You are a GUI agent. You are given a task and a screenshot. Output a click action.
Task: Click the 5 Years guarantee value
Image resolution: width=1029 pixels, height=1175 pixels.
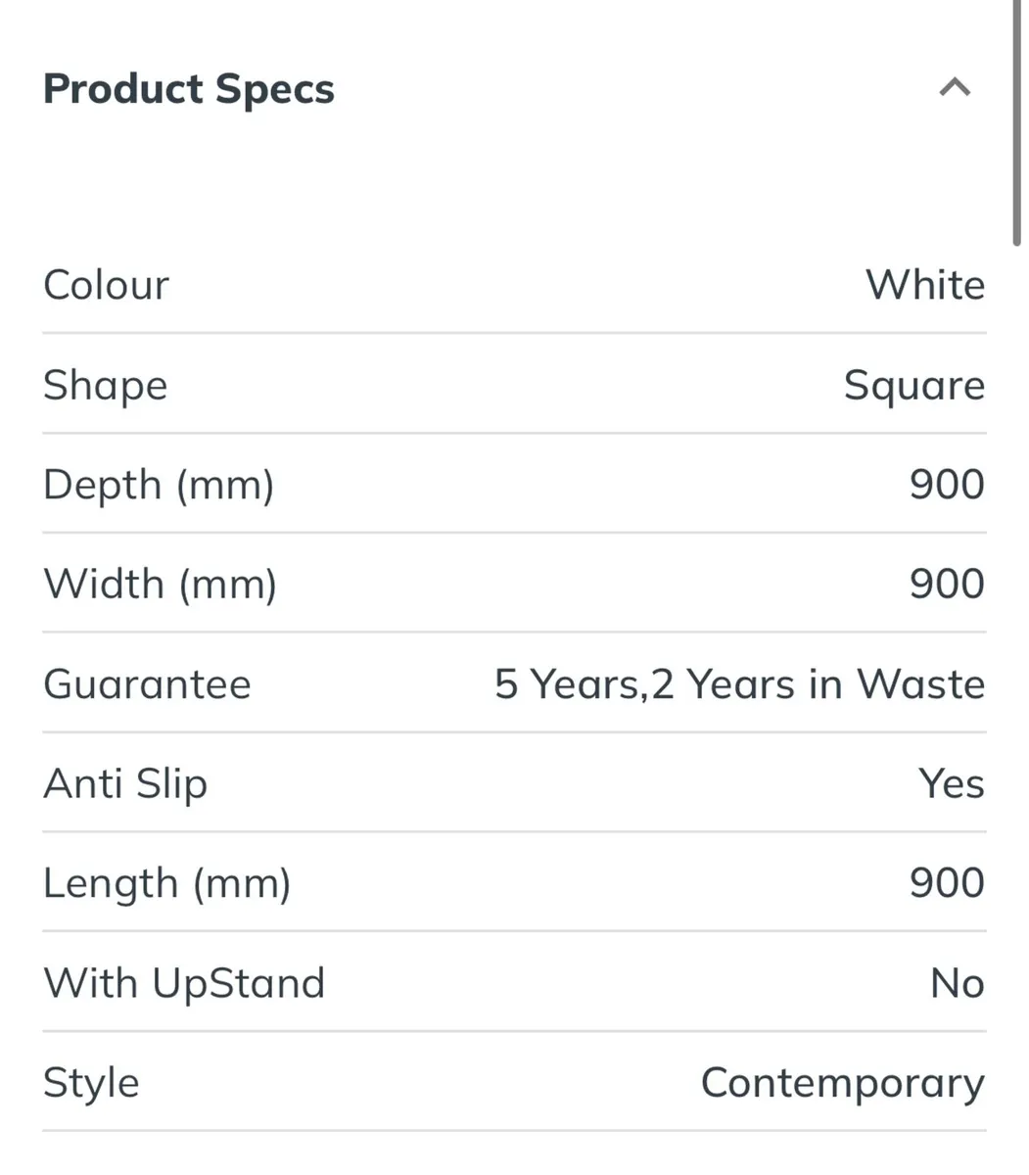click(738, 683)
